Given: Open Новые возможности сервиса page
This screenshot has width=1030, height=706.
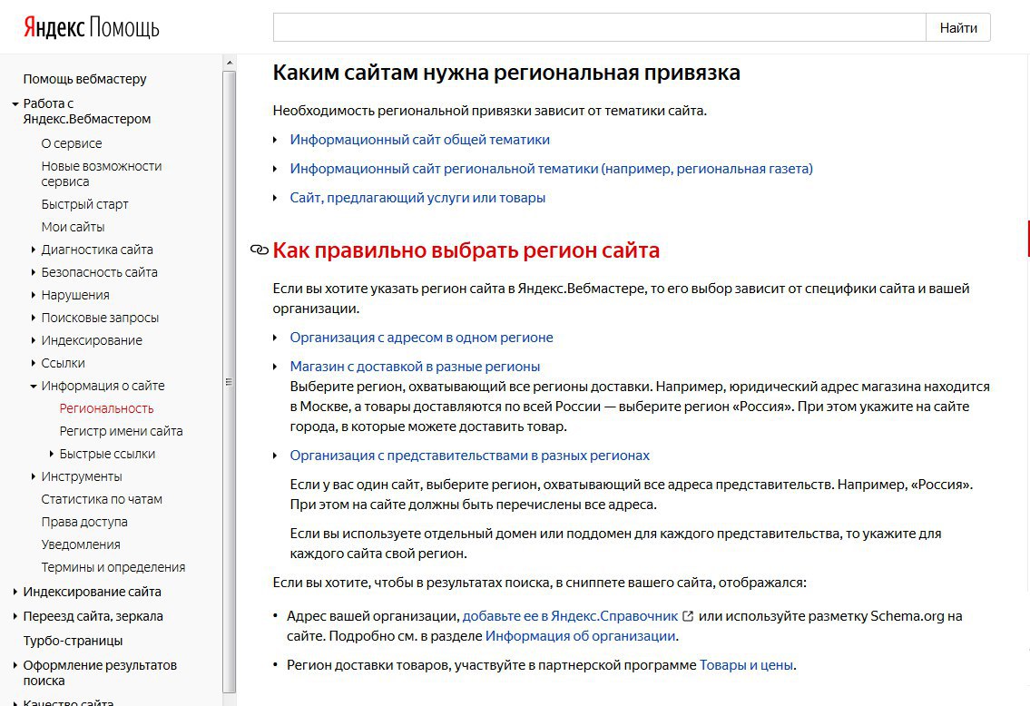Looking at the screenshot, I should (101, 174).
